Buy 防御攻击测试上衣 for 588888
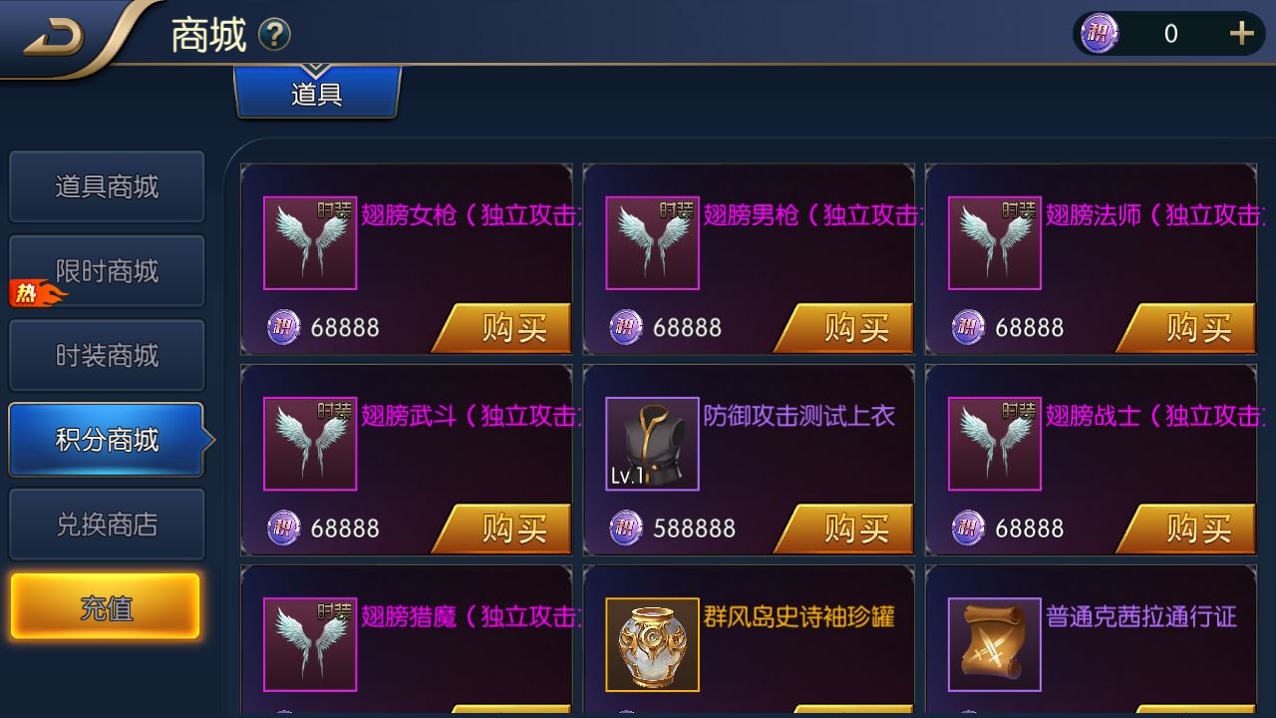This screenshot has height=718, width=1276. click(x=844, y=528)
